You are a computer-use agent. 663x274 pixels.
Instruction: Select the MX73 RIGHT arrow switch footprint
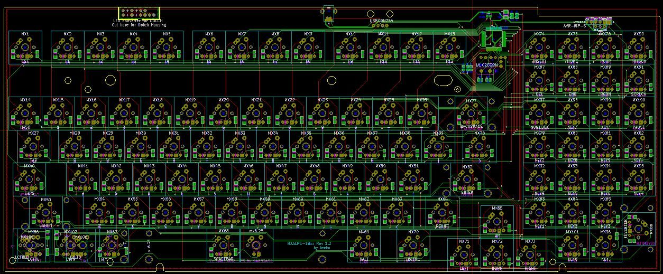[530, 255]
